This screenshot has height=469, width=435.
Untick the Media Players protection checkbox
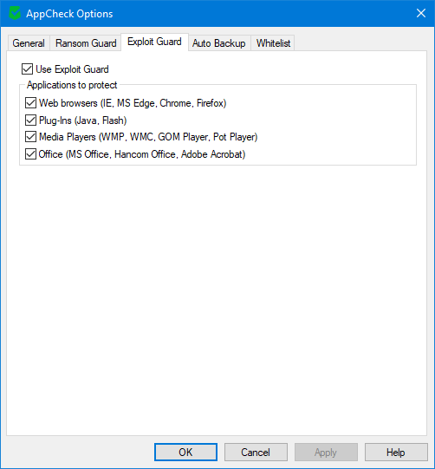[x=30, y=137]
